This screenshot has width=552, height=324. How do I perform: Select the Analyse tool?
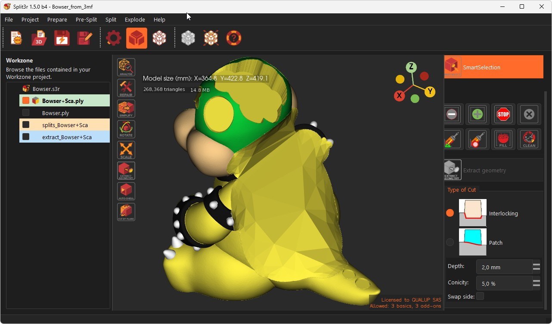click(126, 67)
